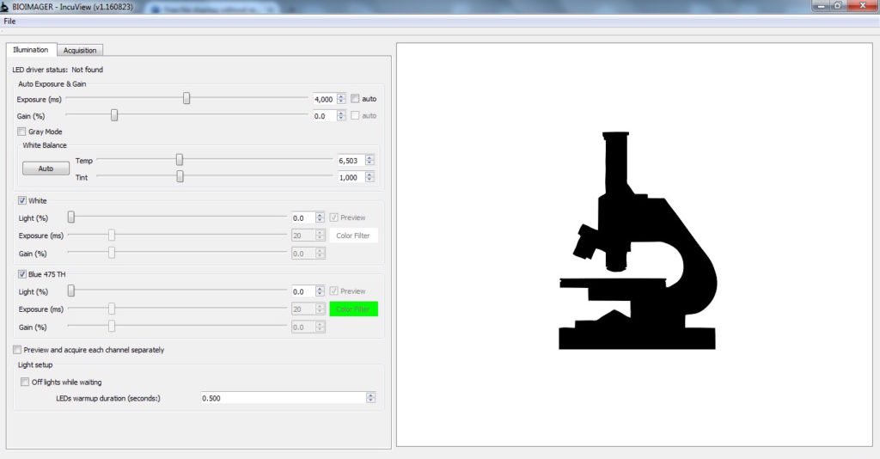Click the top Gain spinner arrows

(341, 116)
